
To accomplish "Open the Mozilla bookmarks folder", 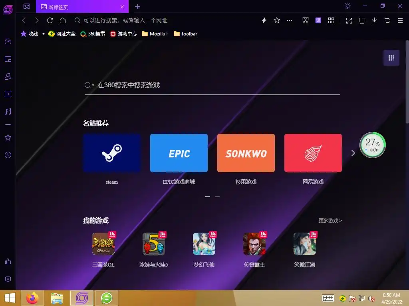I will click(x=155, y=34).
